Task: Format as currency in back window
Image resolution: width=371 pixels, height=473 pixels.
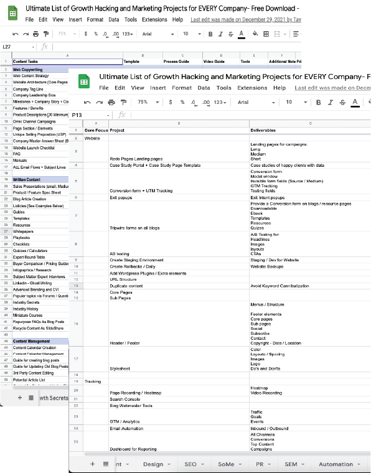Action: tap(86, 34)
